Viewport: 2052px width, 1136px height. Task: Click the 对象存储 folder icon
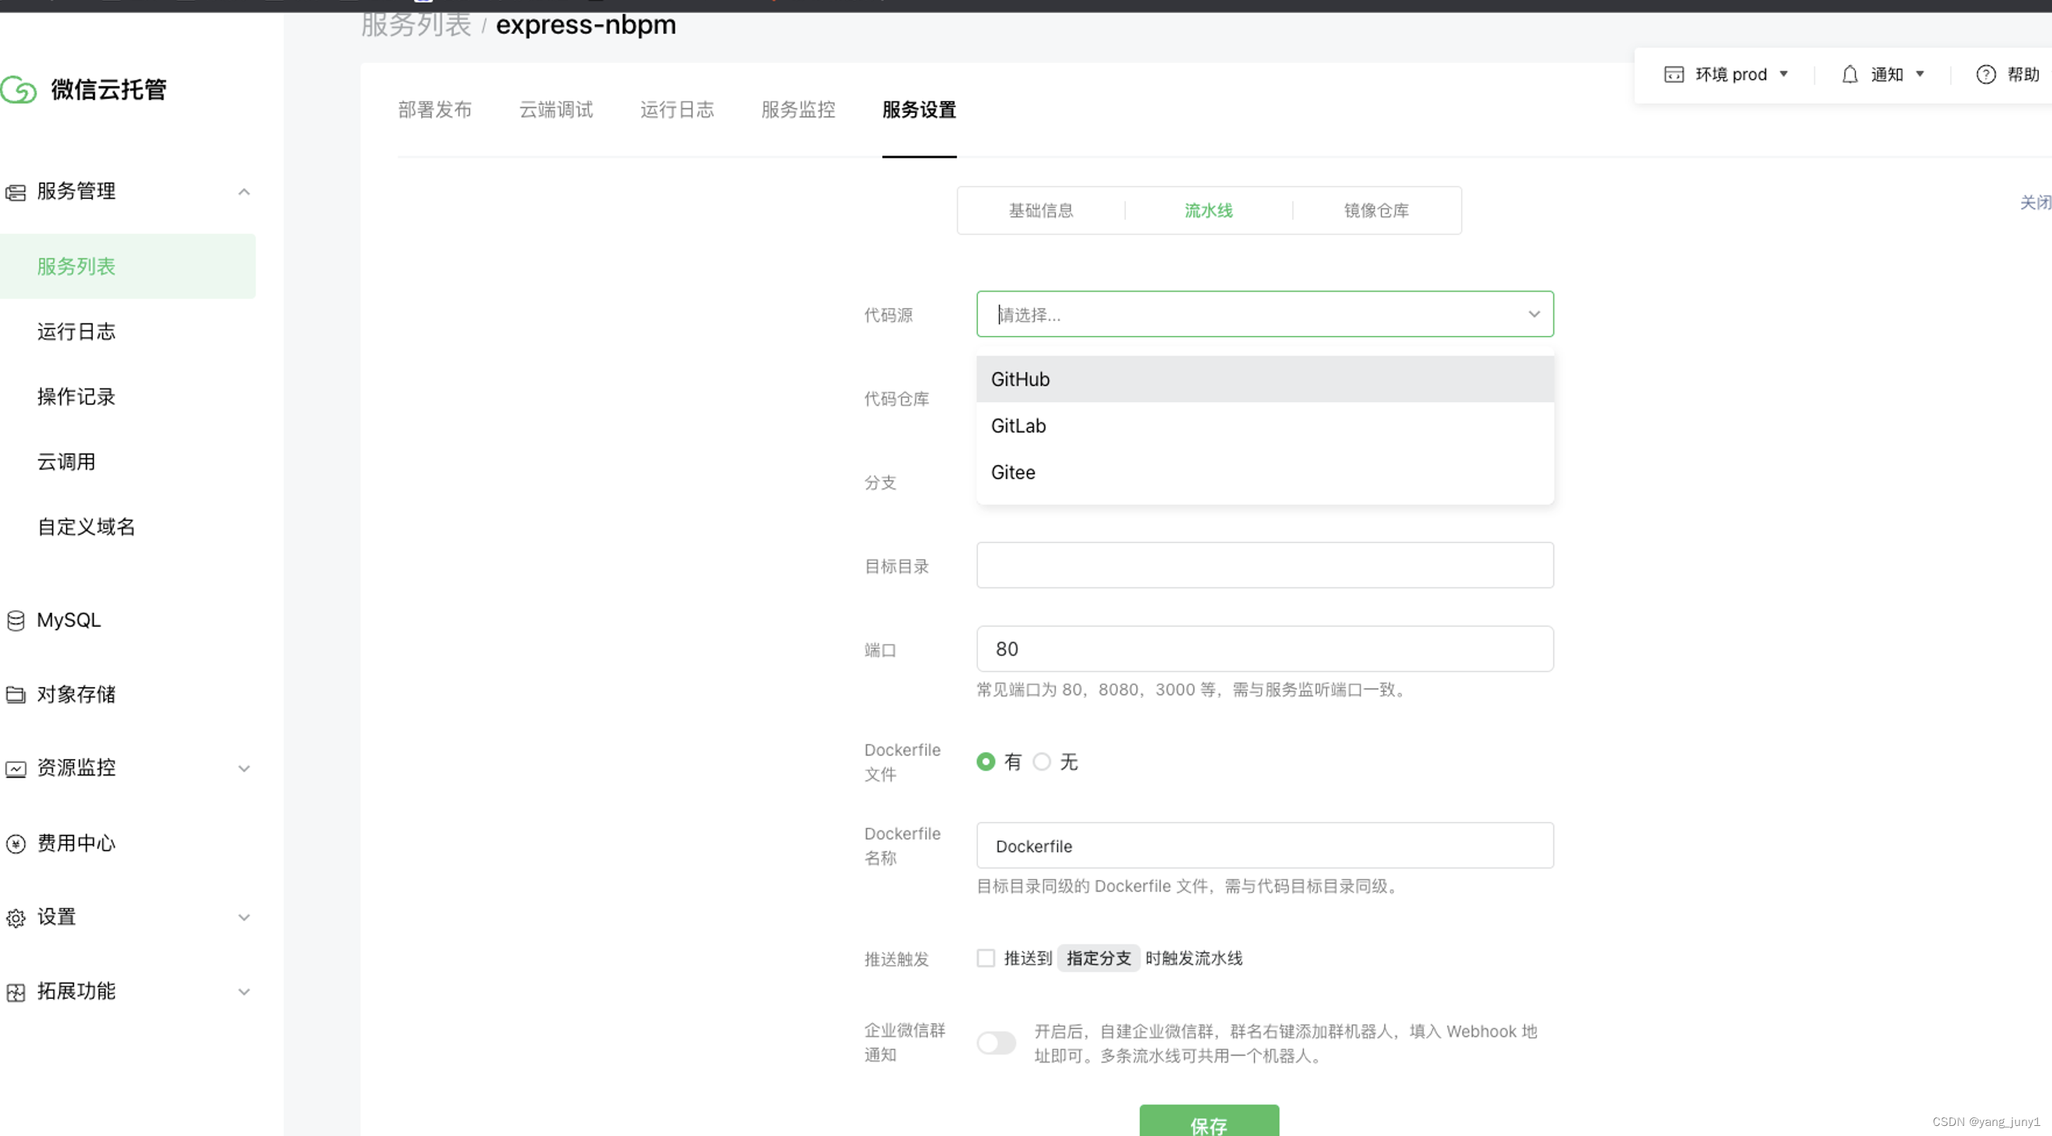point(15,694)
